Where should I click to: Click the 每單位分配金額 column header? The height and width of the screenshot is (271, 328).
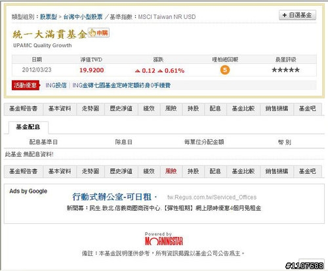(204, 142)
